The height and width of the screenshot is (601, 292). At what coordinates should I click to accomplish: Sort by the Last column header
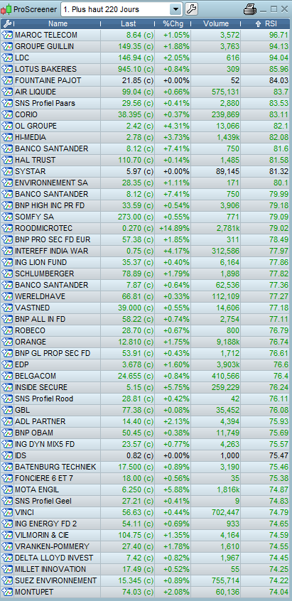[x=129, y=23]
